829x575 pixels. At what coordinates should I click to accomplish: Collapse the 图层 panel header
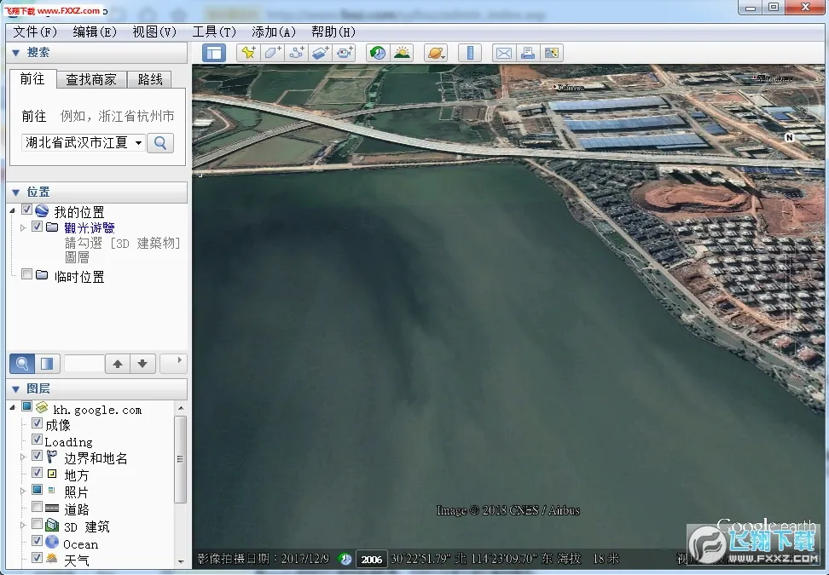97,389
